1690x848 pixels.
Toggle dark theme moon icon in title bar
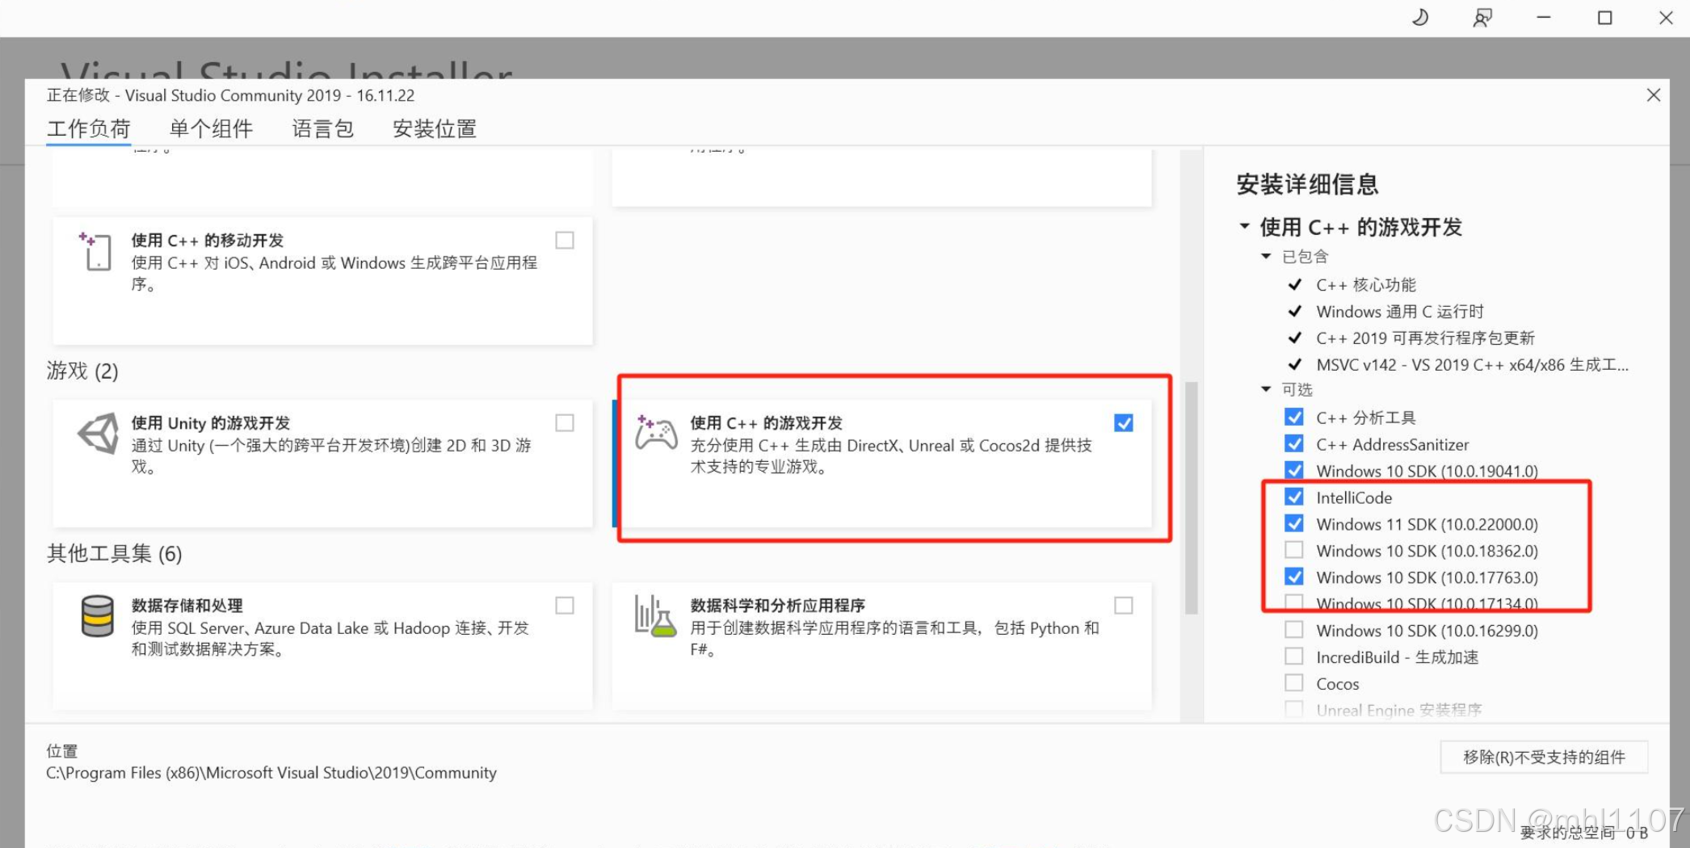[1419, 17]
